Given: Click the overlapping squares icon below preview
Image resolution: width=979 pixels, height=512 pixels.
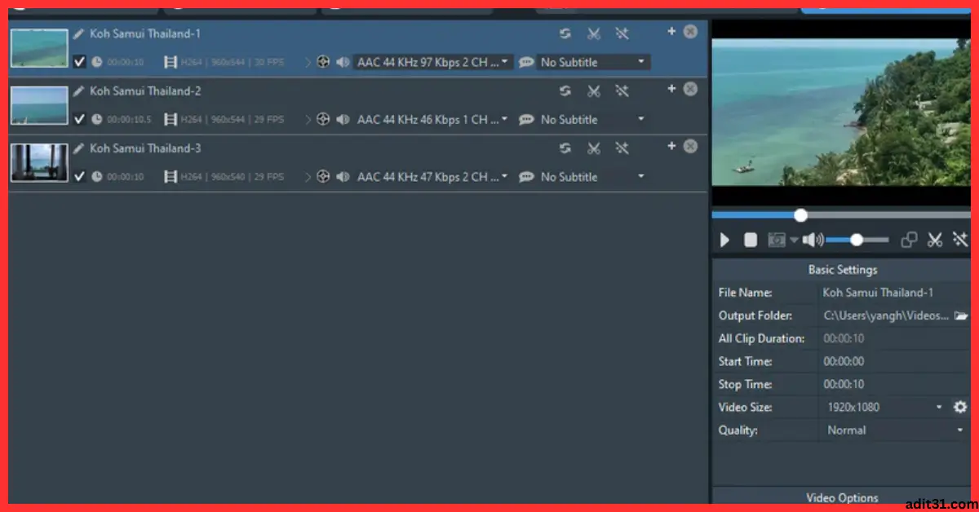Looking at the screenshot, I should tap(909, 240).
